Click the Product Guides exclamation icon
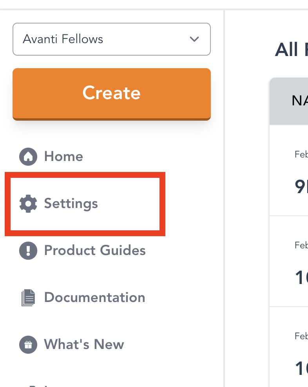Screen dimensions: 308x387 pyautogui.click(x=28, y=251)
